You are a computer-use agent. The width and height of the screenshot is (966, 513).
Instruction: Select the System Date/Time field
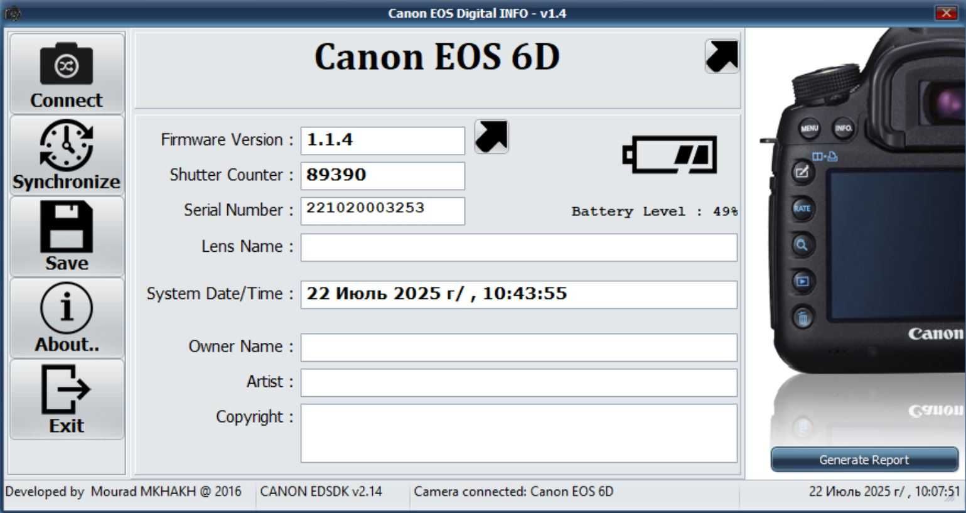519,294
